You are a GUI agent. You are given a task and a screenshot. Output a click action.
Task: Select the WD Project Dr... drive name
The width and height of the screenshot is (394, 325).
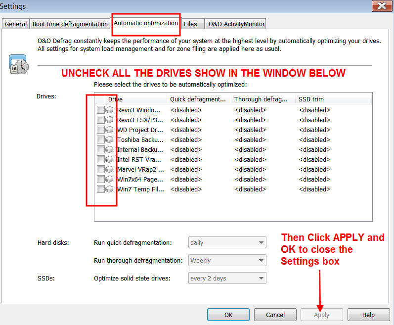[140, 130]
